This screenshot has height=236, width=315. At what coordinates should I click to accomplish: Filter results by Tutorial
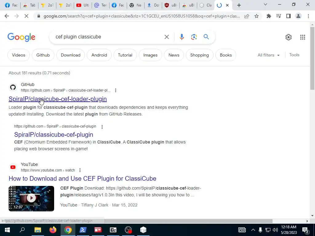tap(125, 55)
